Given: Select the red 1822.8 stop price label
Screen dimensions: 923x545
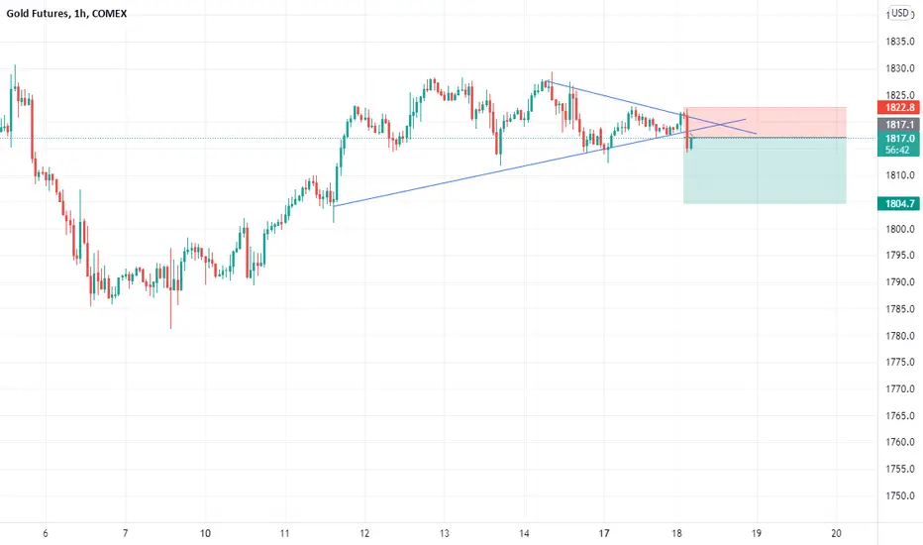Looking at the screenshot, I should point(898,107).
